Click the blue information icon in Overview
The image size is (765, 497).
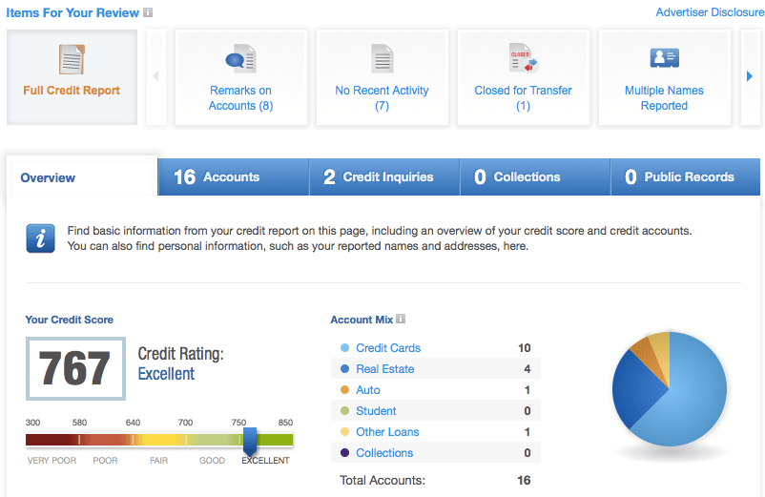(40, 238)
